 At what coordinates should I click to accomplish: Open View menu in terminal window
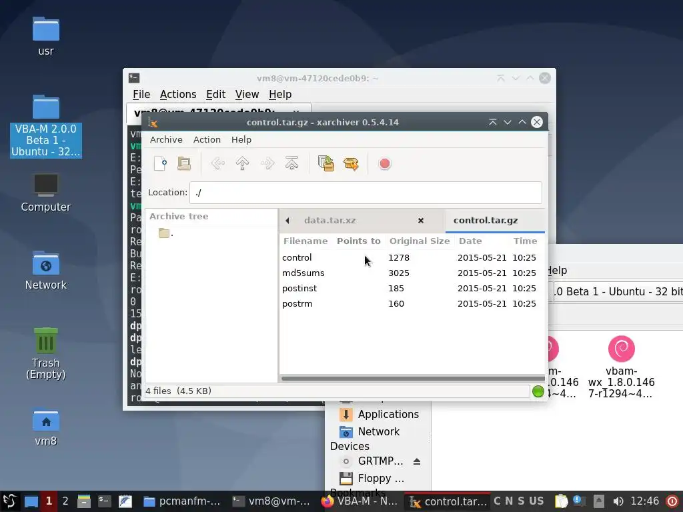pos(247,95)
